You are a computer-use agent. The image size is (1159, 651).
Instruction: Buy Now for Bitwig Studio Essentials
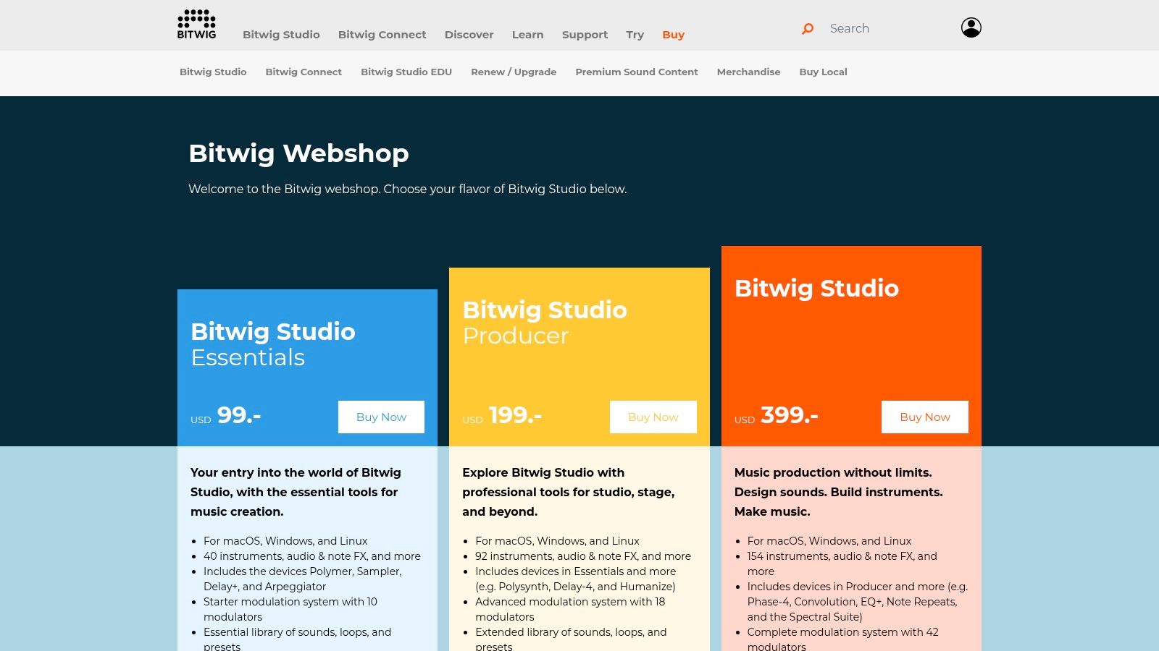381,417
